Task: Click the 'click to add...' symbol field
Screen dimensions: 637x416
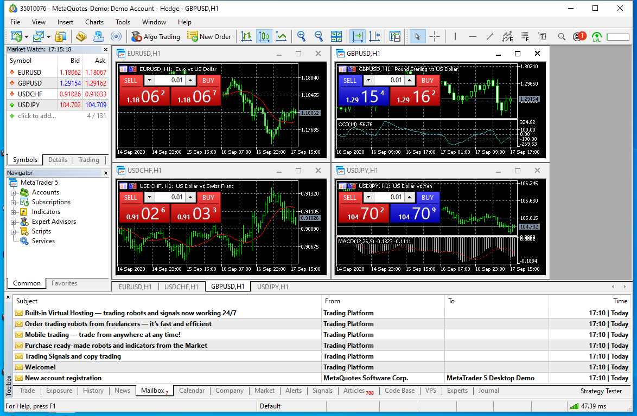Action: tap(36, 115)
